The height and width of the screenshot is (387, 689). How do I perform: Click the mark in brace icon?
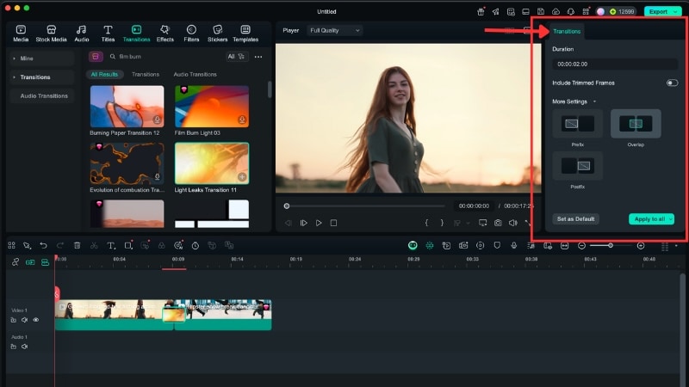click(426, 223)
